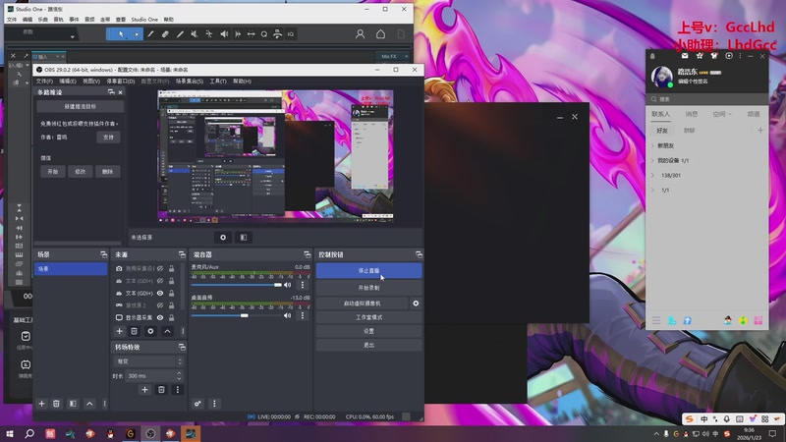The width and height of the screenshot is (786, 442).
Task: Open microphone/Aux channel options menu
Action: point(303,285)
